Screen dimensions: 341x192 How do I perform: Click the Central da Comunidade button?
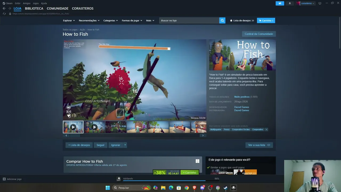coord(259,34)
